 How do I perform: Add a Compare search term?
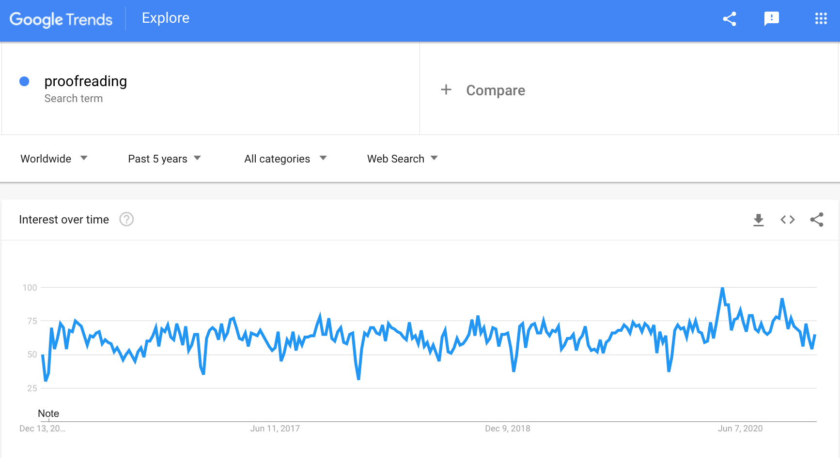click(x=496, y=90)
